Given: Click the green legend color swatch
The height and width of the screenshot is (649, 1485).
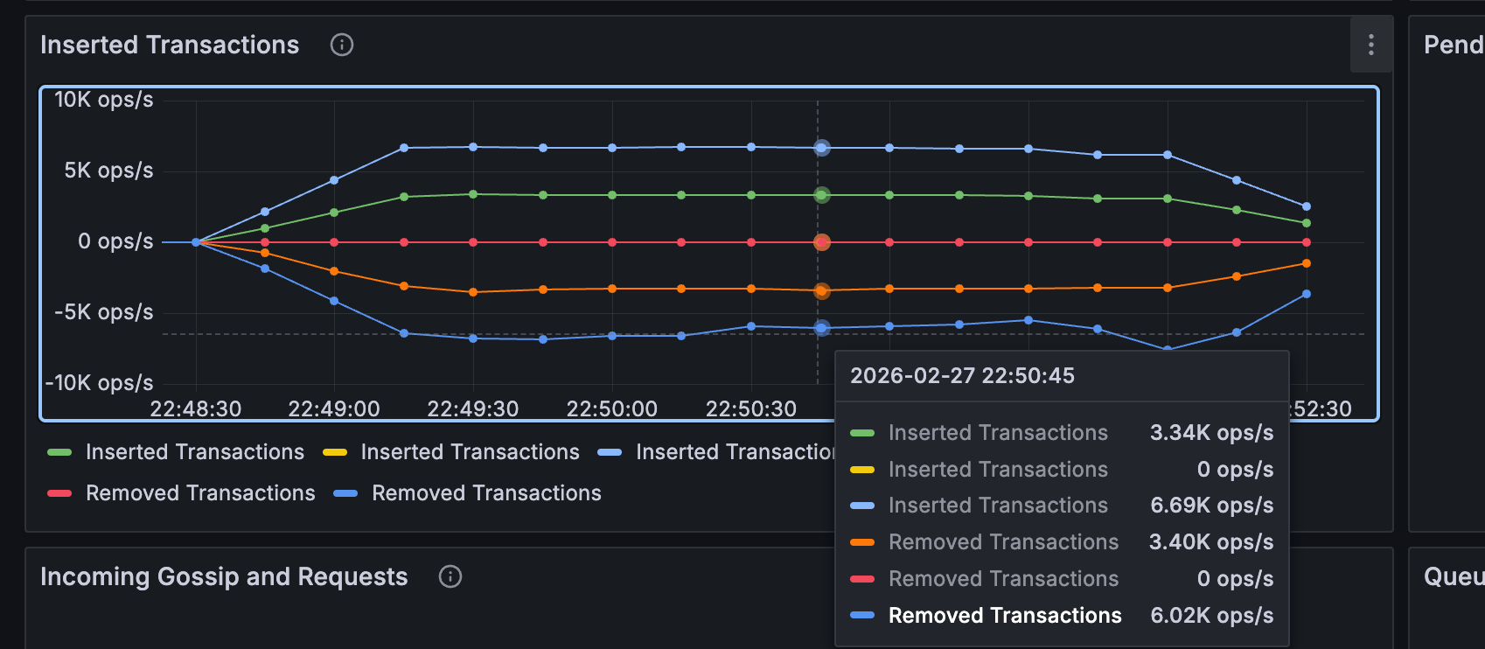Looking at the screenshot, I should point(59,452).
